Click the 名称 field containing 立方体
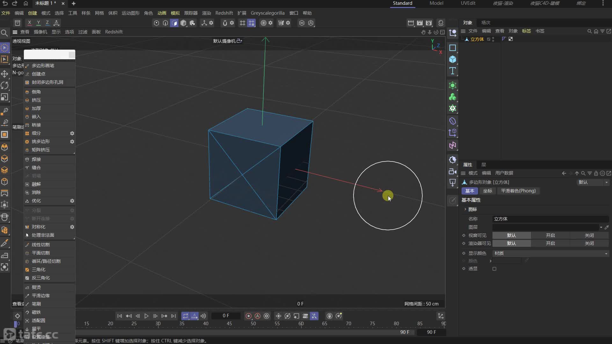The width and height of the screenshot is (612, 344). coord(550,219)
